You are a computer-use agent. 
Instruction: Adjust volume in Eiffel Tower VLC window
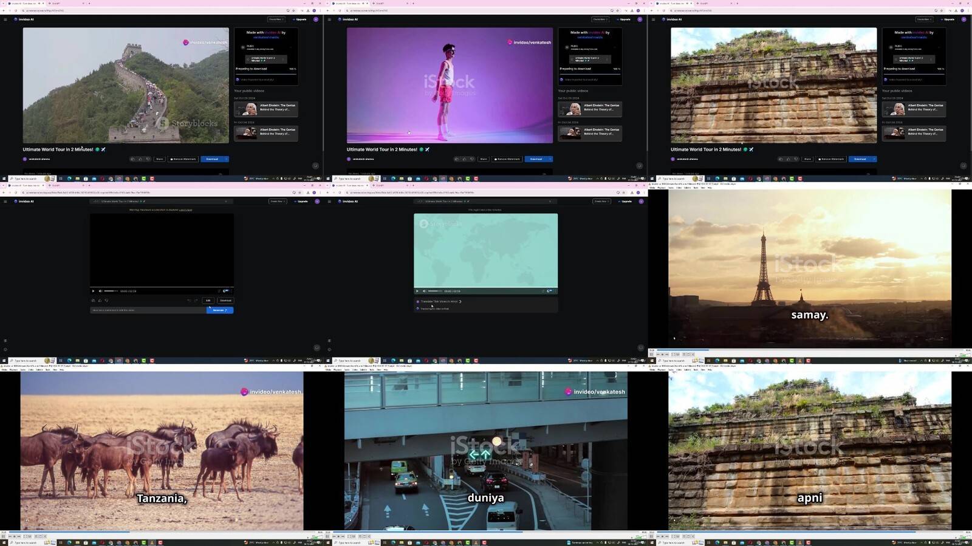963,354
